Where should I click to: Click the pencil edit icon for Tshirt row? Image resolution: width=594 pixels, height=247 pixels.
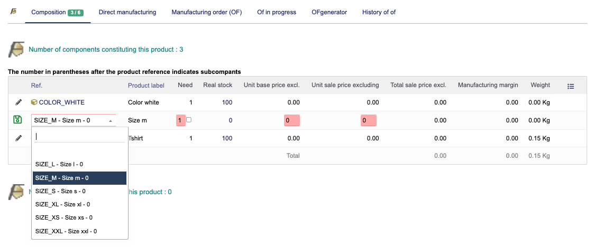click(19, 138)
